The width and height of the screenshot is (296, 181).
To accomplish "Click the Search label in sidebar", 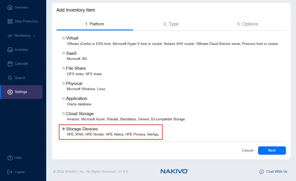I will point(20,78).
